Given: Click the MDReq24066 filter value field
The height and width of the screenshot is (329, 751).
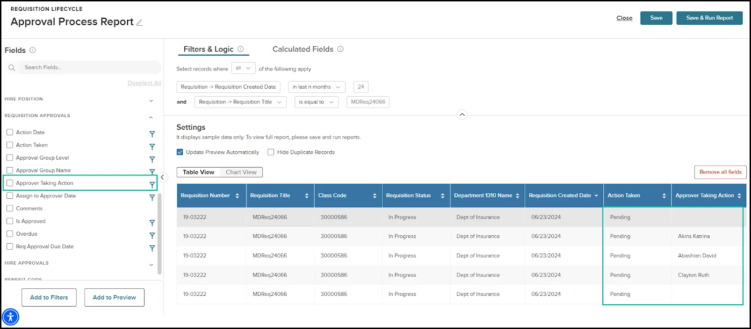Looking at the screenshot, I should coord(368,102).
